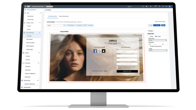Click the CSS button
Image resolution: width=196 pixels, height=110 pixels.
[85, 25]
